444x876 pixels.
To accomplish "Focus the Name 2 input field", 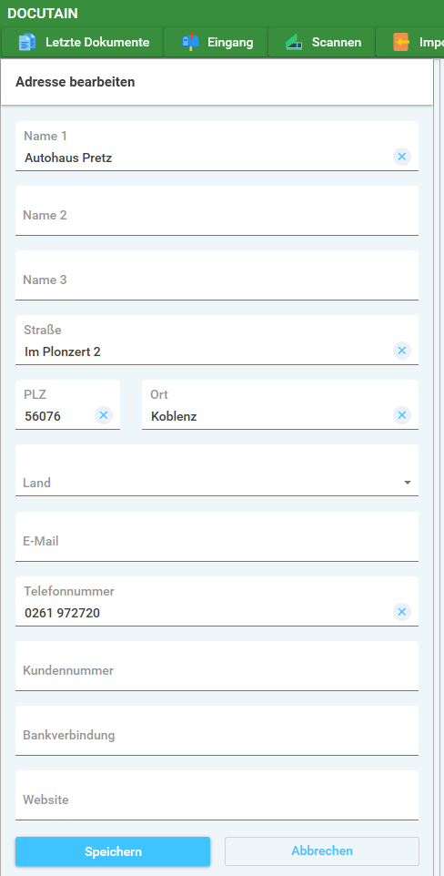I will (217, 210).
